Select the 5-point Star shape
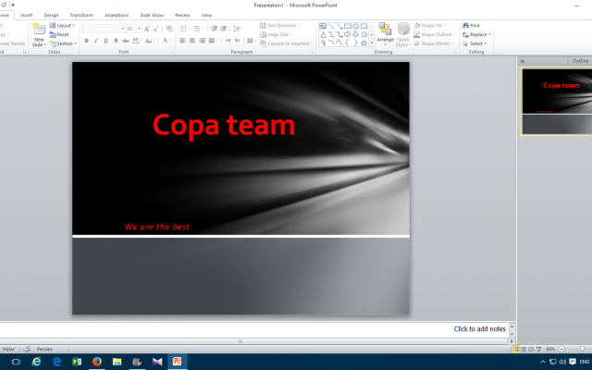The height and width of the screenshot is (370, 592). (364, 43)
